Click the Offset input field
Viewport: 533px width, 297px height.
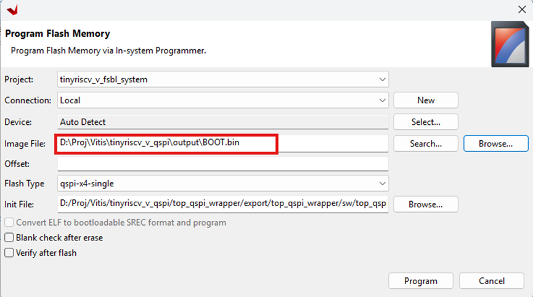pos(222,164)
